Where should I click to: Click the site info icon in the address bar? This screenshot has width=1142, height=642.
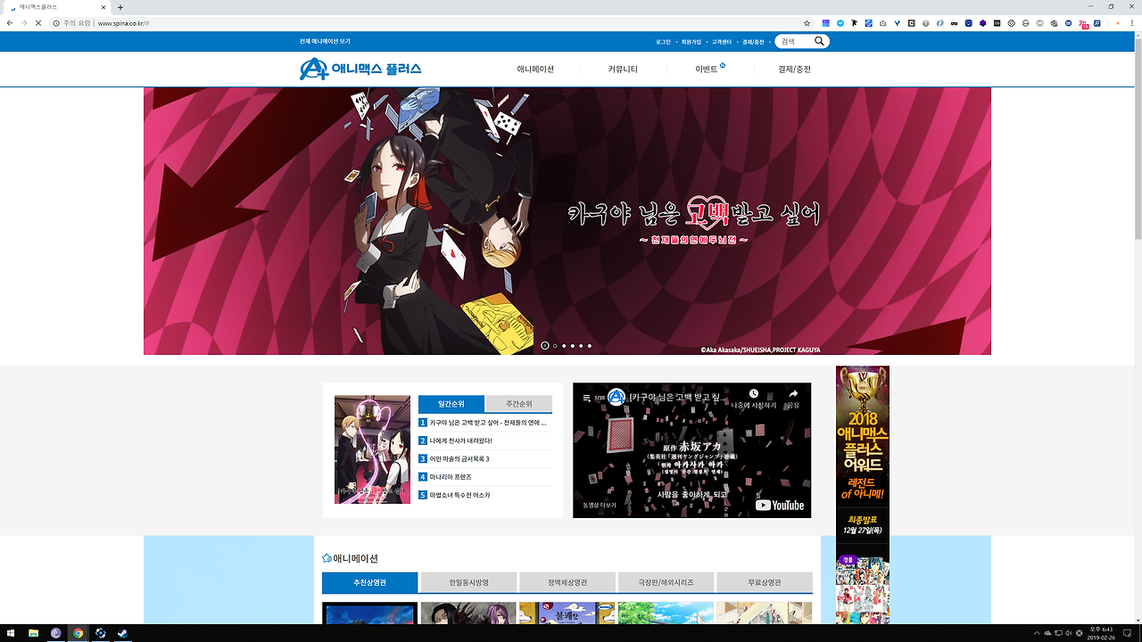(x=56, y=22)
